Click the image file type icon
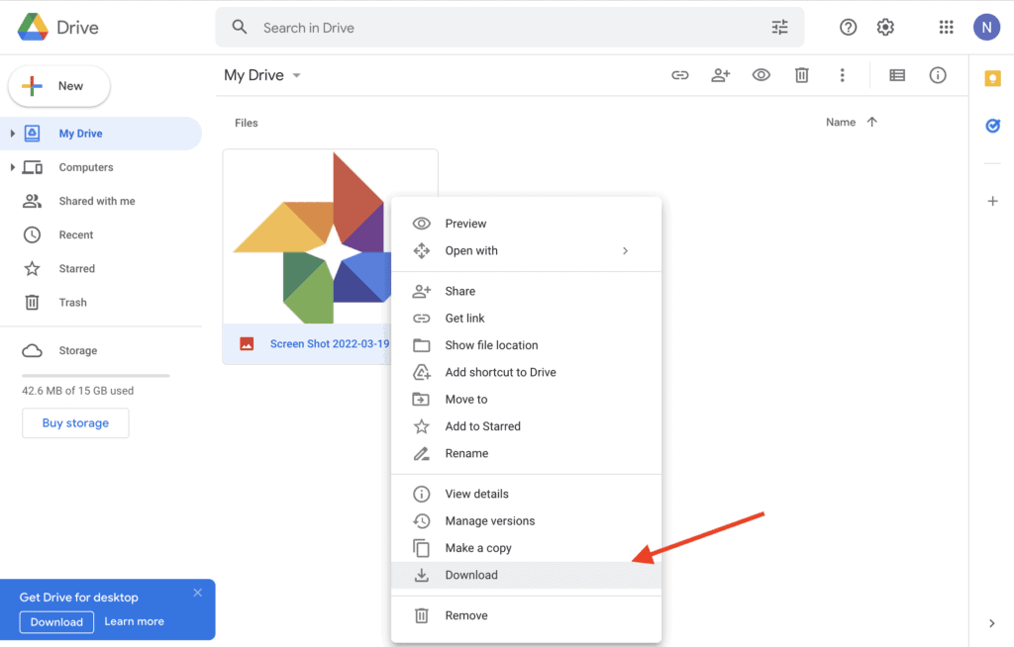 (247, 344)
